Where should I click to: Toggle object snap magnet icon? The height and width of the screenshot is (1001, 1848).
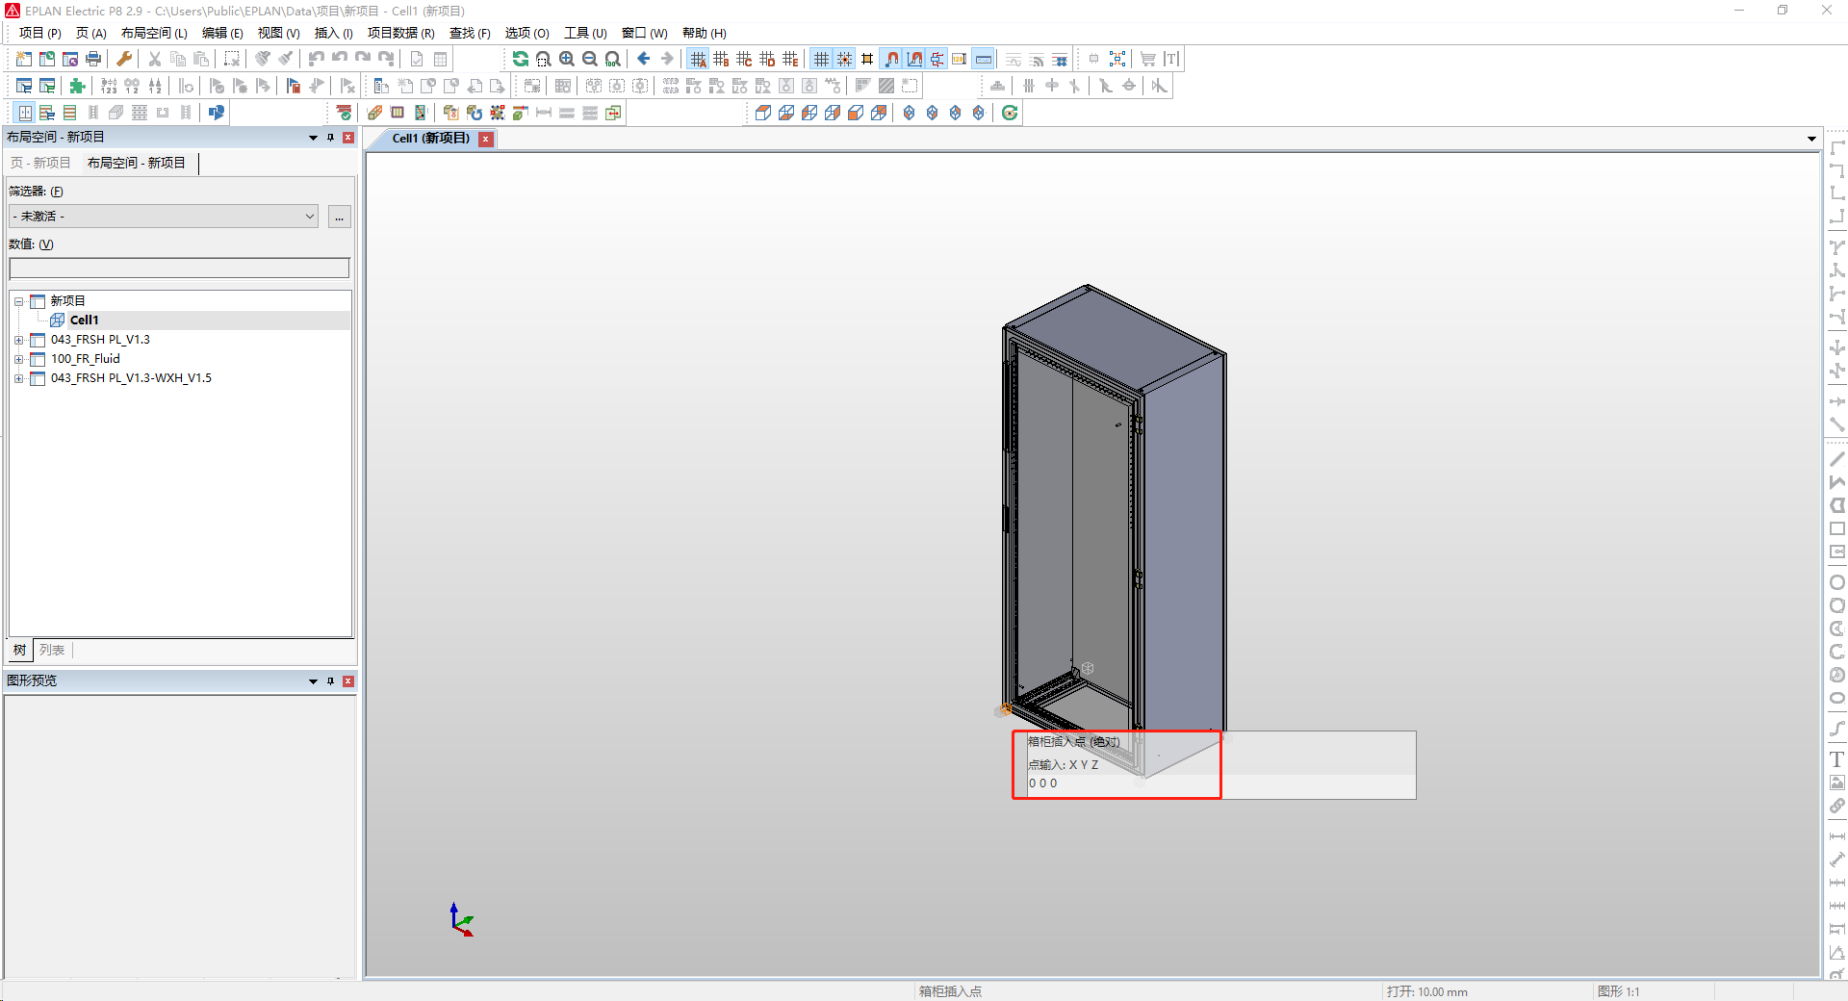[890, 59]
